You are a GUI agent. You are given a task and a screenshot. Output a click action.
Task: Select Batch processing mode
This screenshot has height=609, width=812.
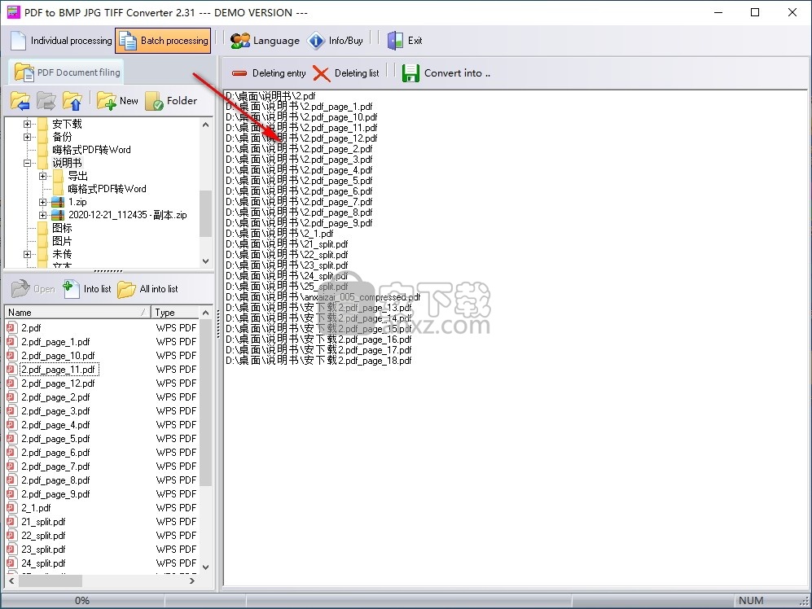coord(163,41)
